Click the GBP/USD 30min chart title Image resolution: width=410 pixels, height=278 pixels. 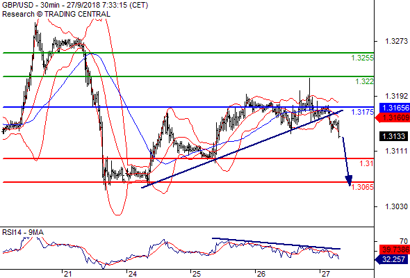[x=75, y=5]
